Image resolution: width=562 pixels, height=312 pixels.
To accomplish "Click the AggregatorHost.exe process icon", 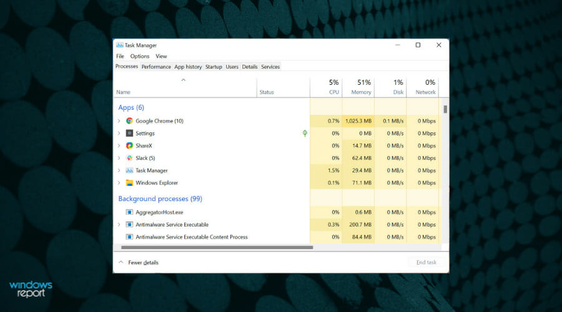I will point(129,212).
